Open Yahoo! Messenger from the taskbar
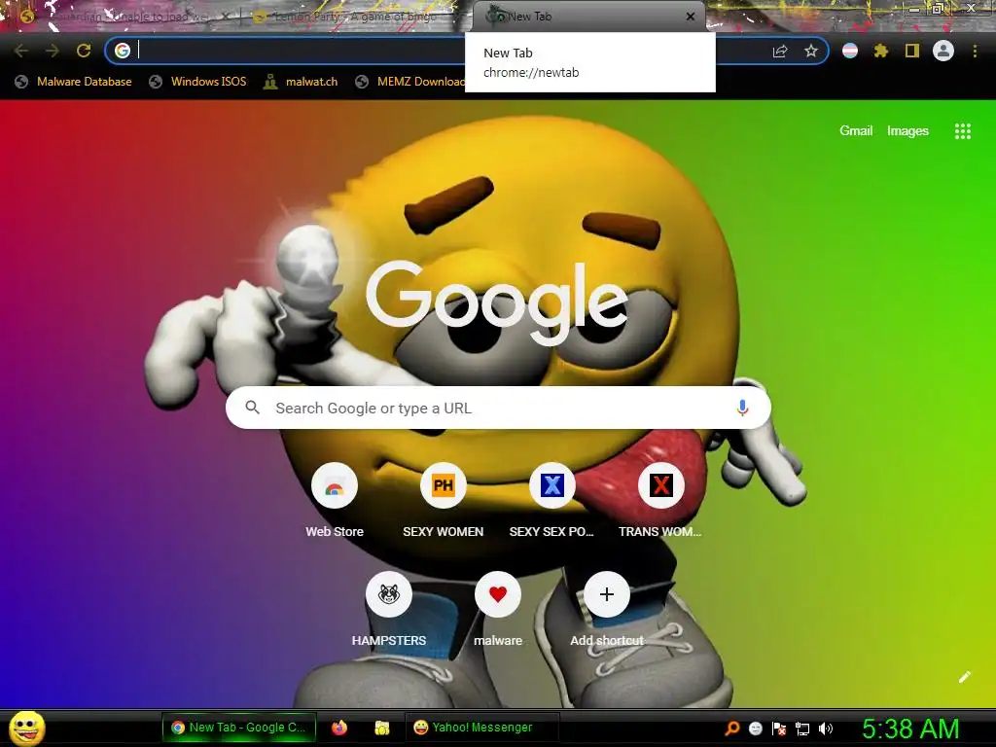The height and width of the screenshot is (747, 996). pos(481,728)
